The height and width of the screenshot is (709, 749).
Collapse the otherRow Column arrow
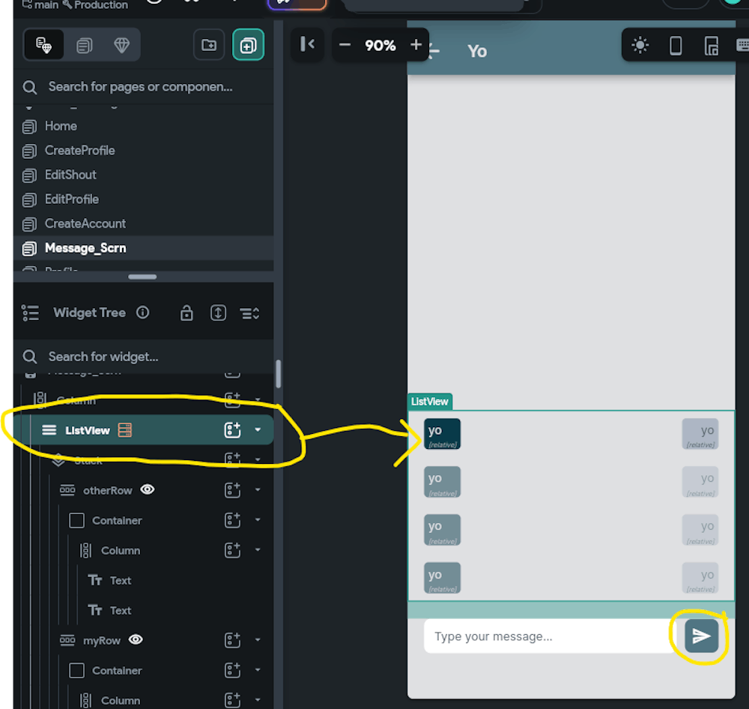[x=258, y=550]
